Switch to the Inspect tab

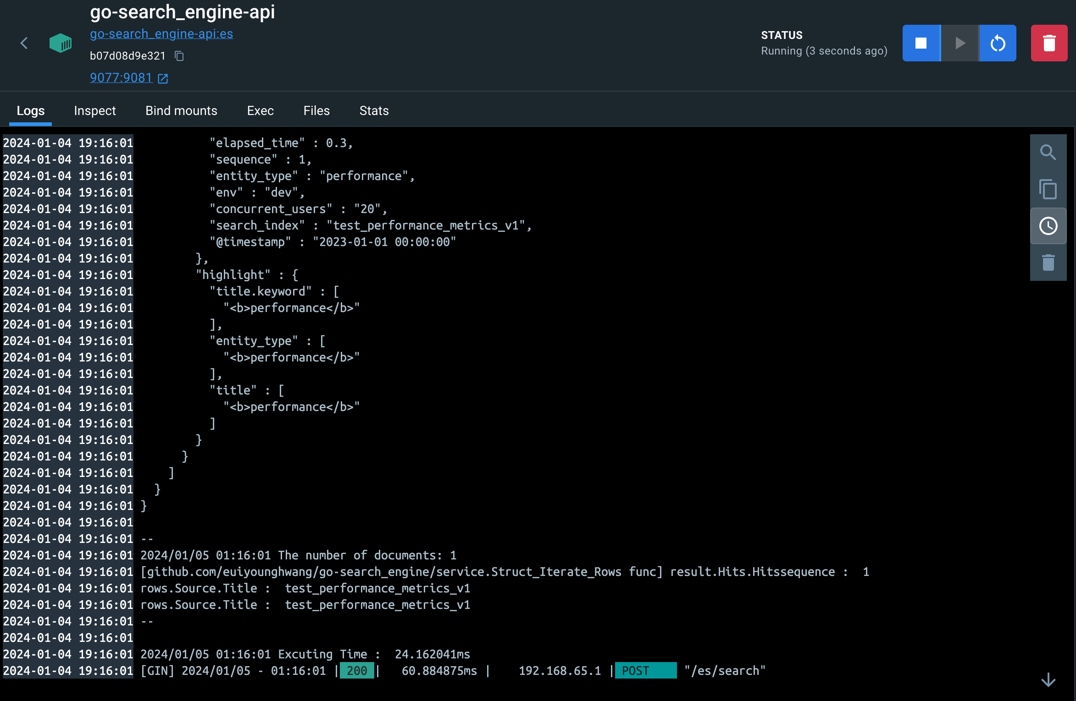click(x=95, y=111)
